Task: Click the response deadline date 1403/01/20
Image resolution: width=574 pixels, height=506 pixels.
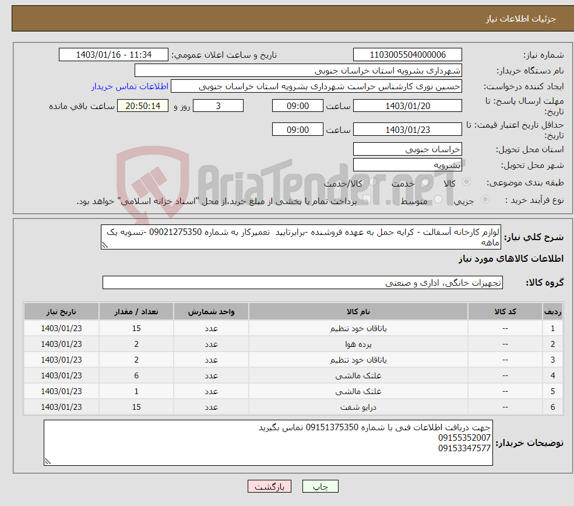Action: point(407,106)
